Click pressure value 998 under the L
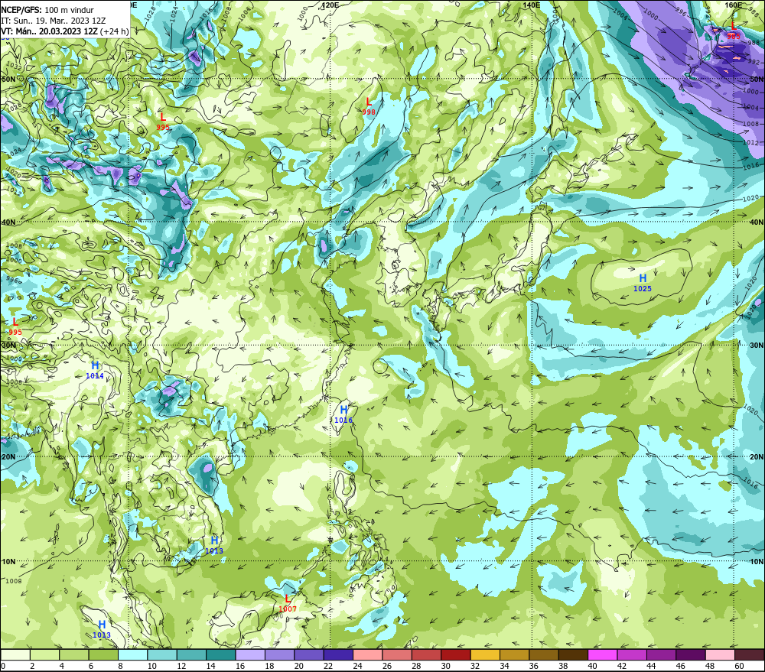 tap(369, 112)
